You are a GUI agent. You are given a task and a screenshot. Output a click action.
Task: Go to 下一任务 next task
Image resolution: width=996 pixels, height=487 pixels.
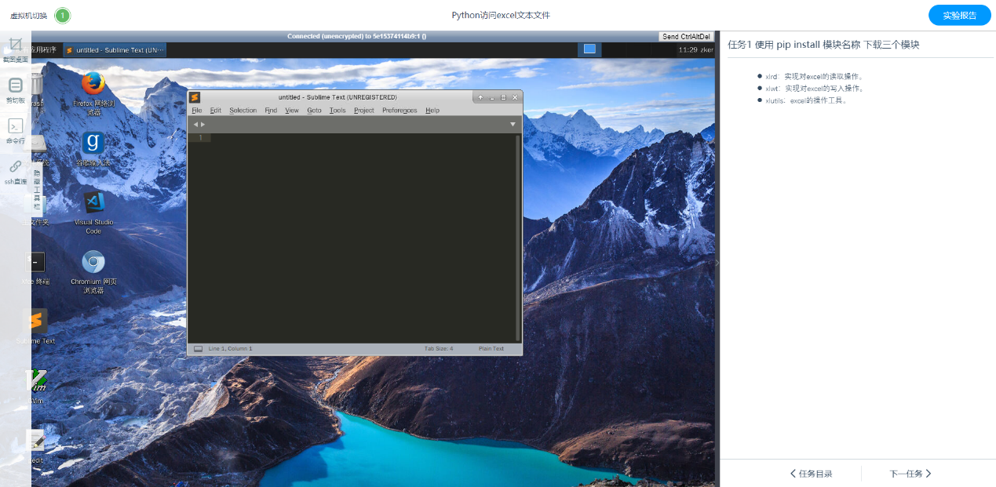[910, 474]
